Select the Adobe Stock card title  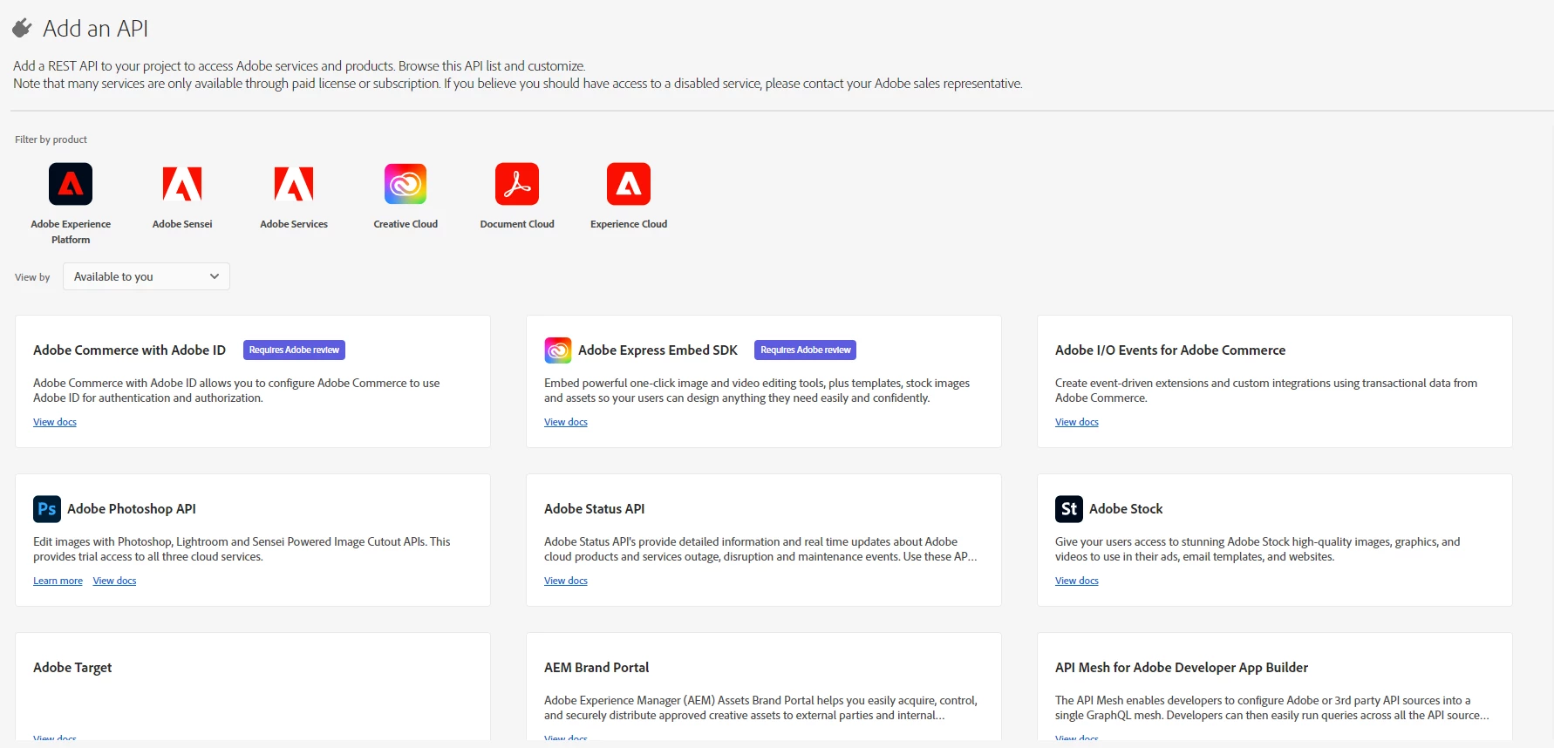[1126, 509]
